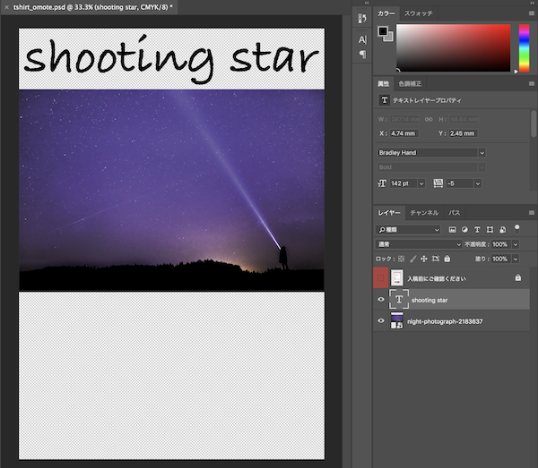This screenshot has width=538, height=468.
Task: Open the Character panel icon
Action: click(x=362, y=40)
